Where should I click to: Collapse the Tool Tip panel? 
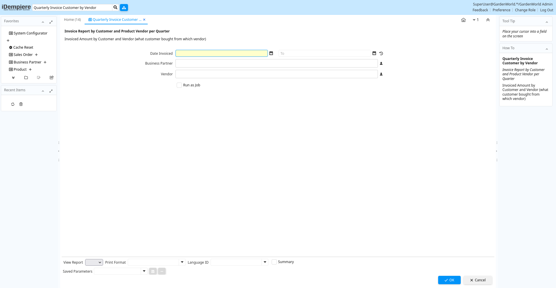547,21
